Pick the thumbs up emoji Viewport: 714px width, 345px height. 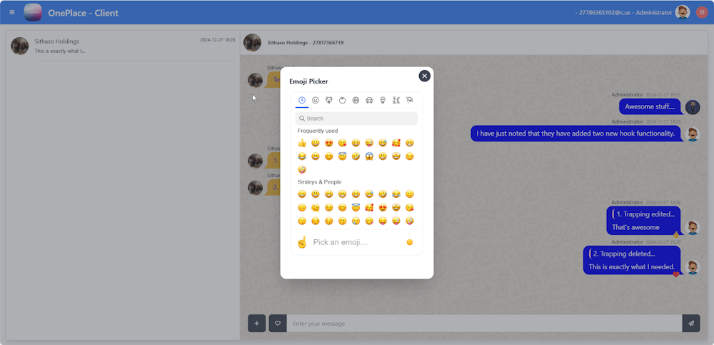tap(302, 143)
